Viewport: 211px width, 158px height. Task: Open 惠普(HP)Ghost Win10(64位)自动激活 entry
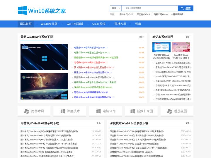(173, 90)
